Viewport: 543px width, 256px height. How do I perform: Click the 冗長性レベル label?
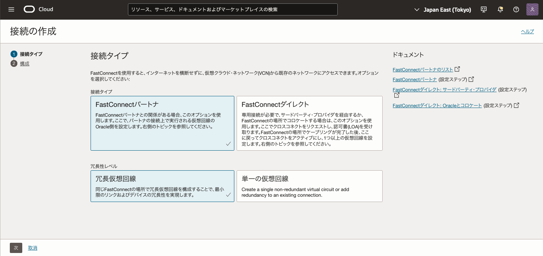pyautogui.click(x=104, y=166)
